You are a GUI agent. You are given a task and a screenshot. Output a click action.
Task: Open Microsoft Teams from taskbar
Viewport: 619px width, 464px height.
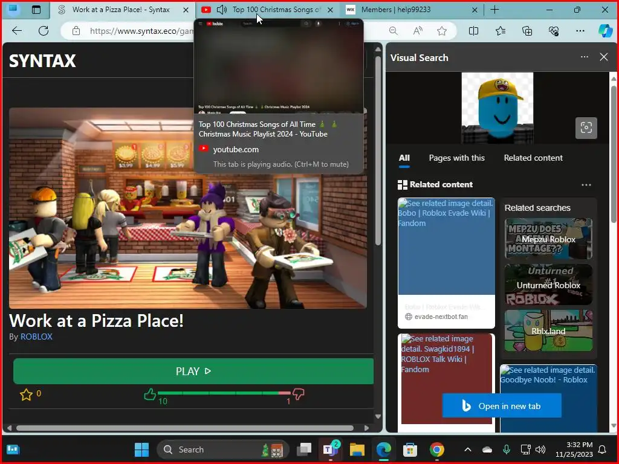[x=331, y=449]
